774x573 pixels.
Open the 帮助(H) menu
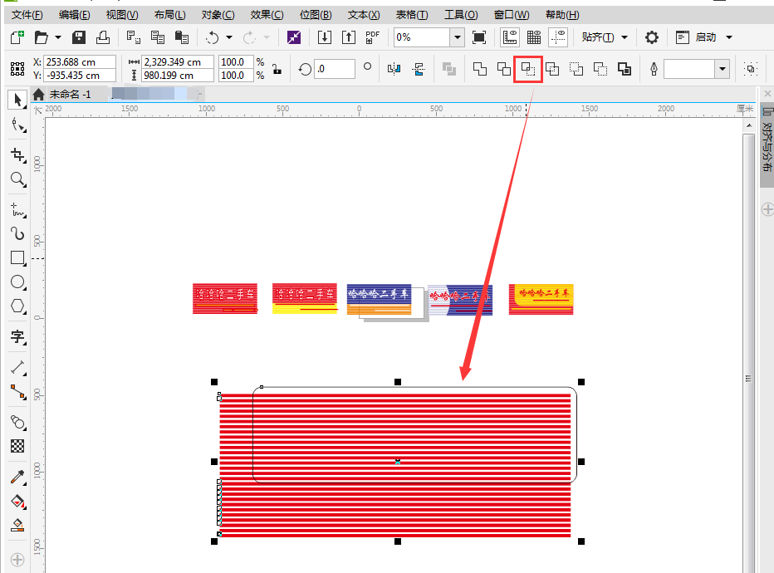coord(562,15)
